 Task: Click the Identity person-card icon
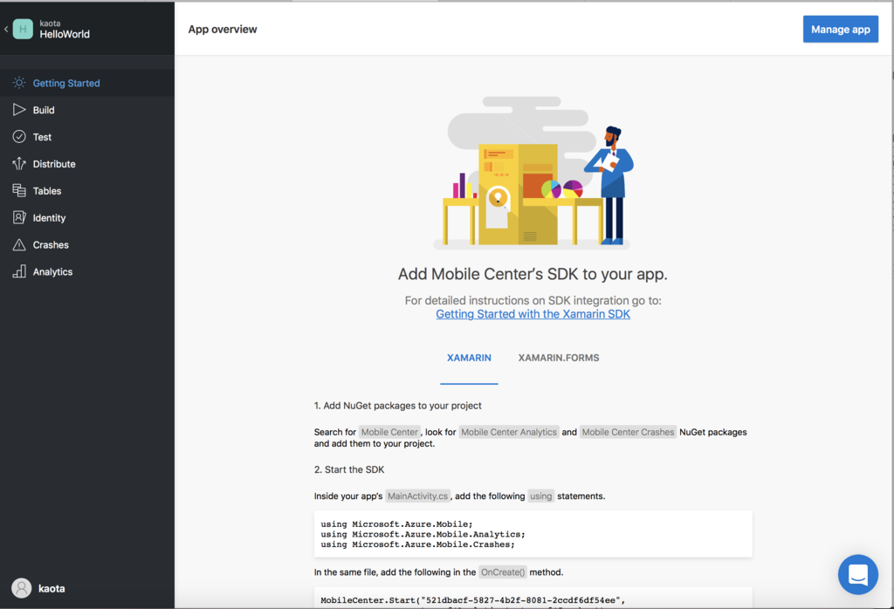(x=19, y=217)
